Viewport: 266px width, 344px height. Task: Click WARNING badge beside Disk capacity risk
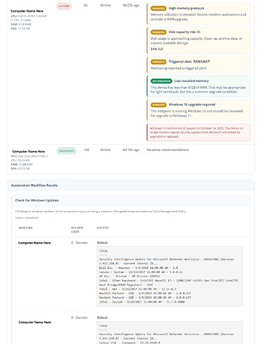click(x=158, y=32)
